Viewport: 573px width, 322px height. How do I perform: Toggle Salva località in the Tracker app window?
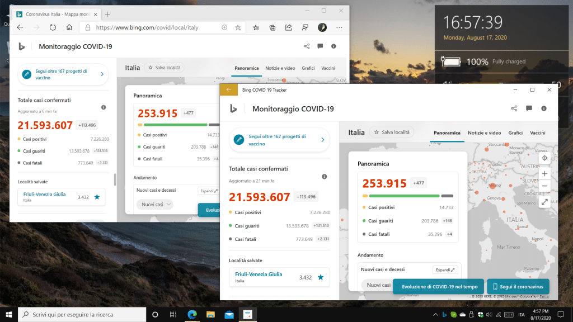(390, 132)
